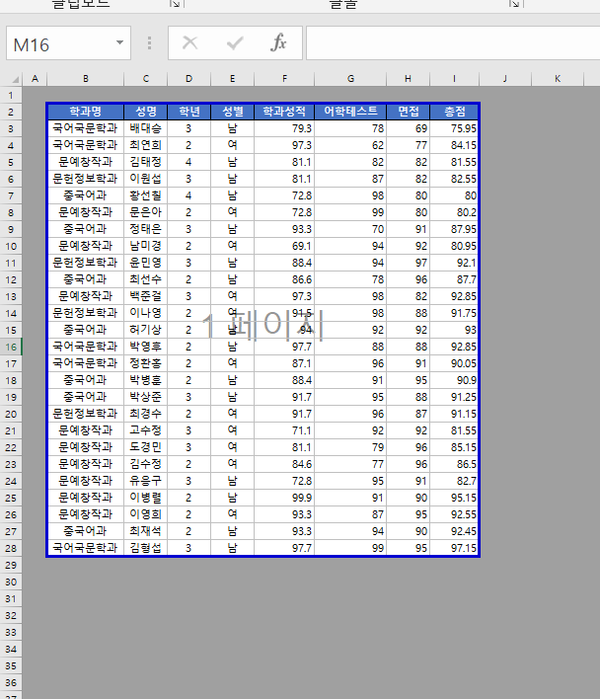Select the cell with total score 97.15

[x=454, y=547]
